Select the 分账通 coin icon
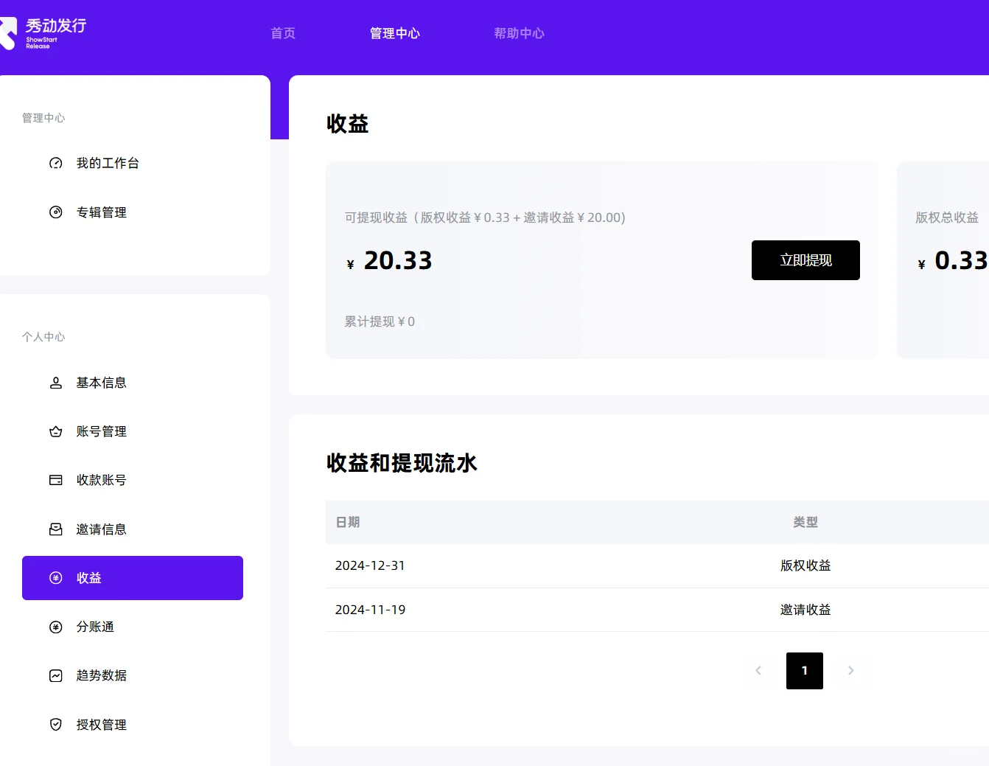Image resolution: width=989 pixels, height=766 pixels. click(55, 627)
